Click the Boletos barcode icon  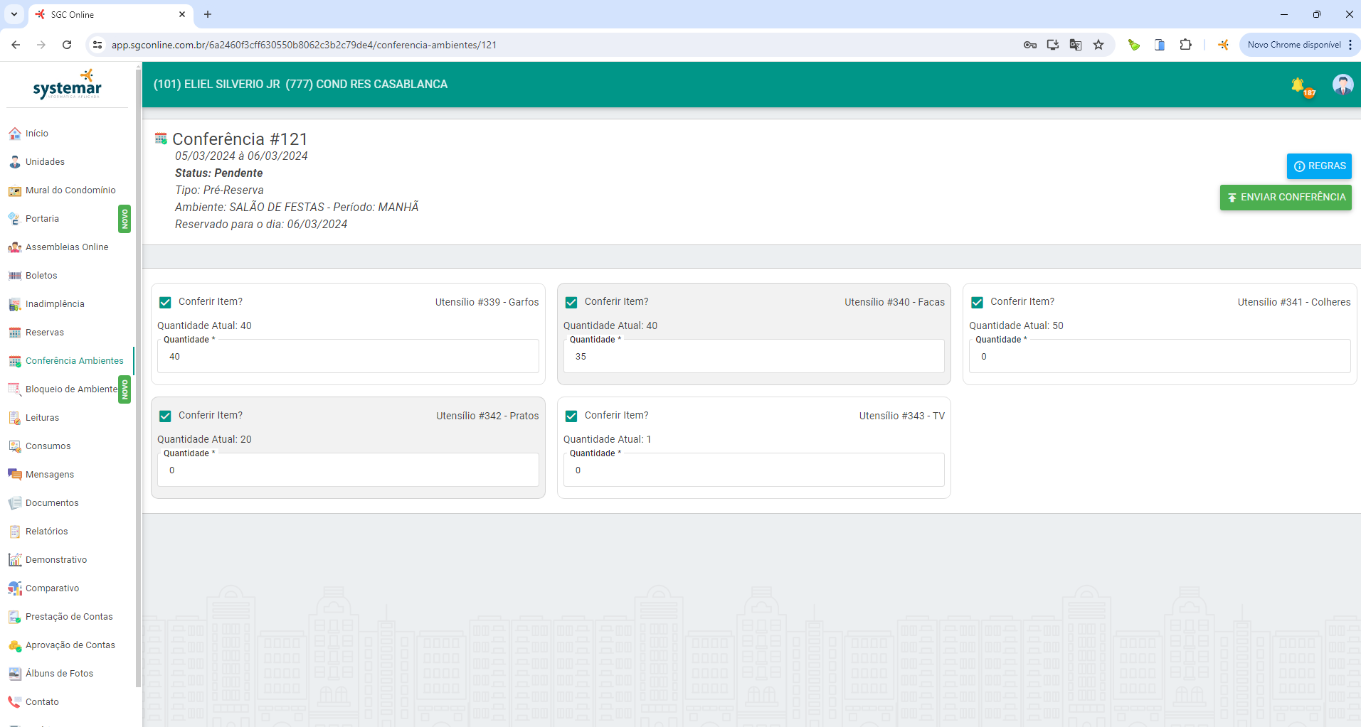tap(14, 276)
